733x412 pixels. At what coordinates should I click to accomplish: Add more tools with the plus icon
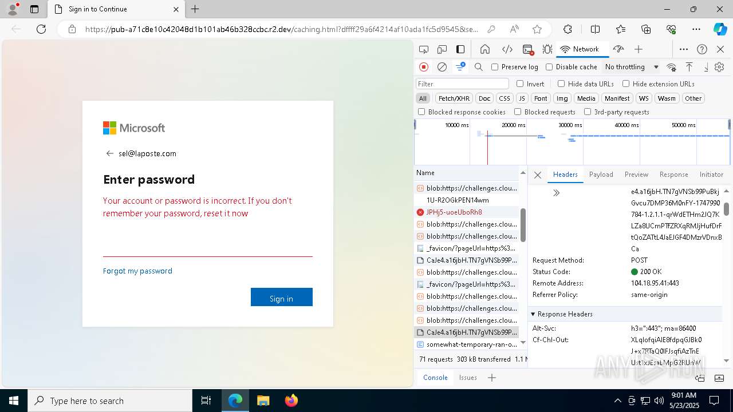[x=639, y=49]
